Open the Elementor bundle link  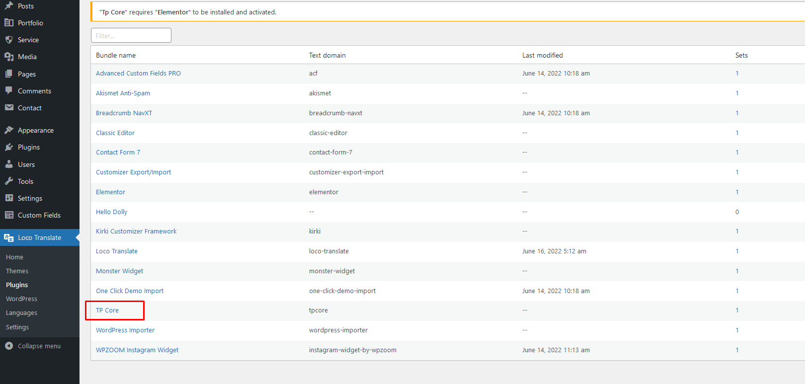[110, 192]
